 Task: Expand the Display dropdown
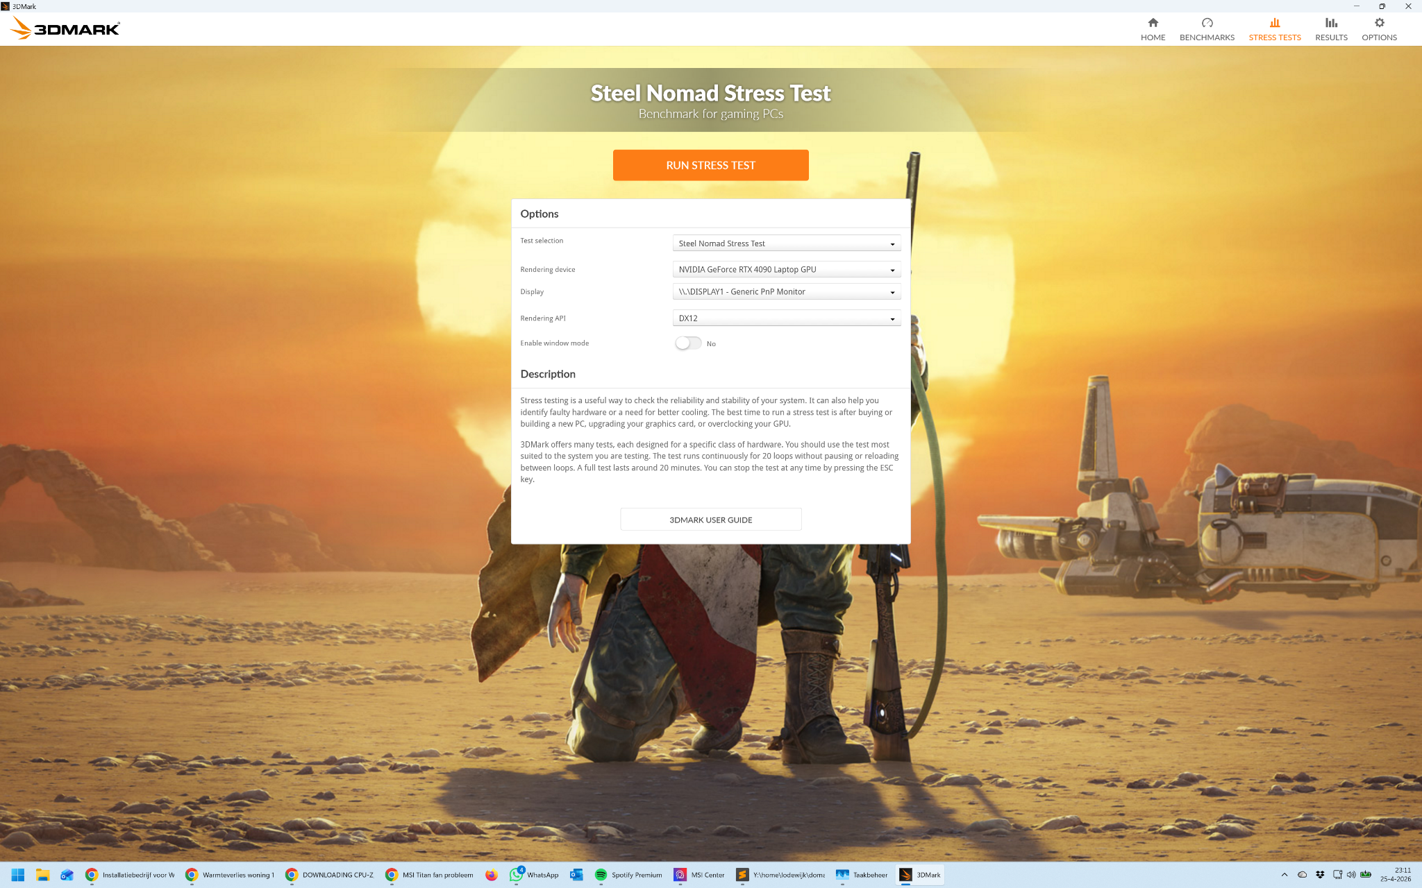(787, 291)
